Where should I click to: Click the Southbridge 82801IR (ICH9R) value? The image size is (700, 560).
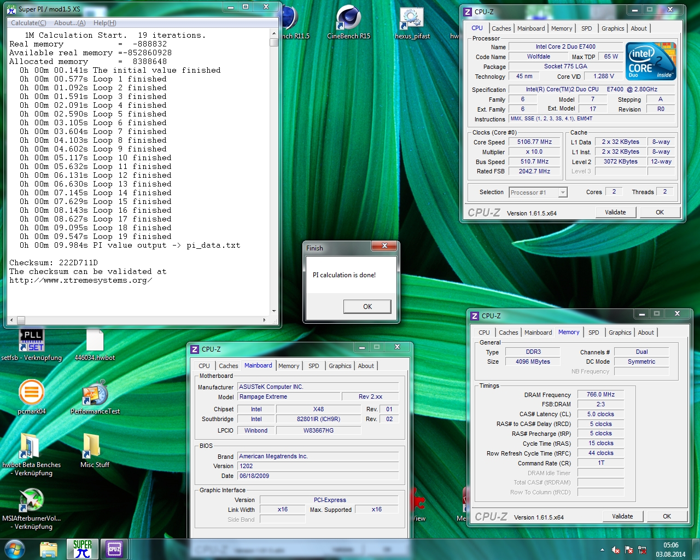coord(318,419)
